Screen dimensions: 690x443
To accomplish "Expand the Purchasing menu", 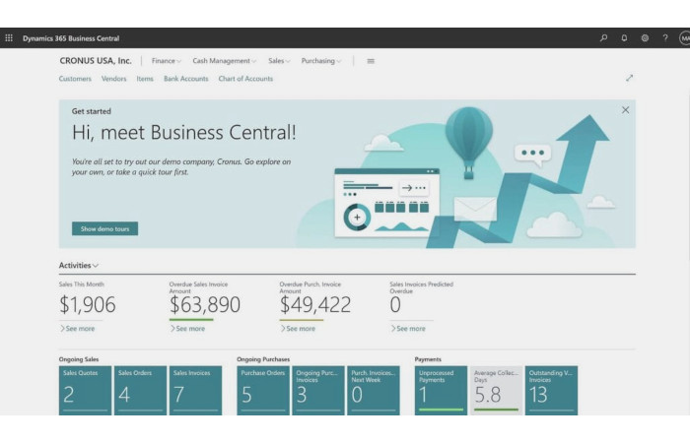I will point(320,61).
